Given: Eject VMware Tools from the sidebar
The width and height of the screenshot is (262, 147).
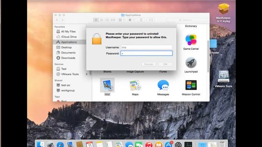Looking at the screenshot, I should coord(87,74).
